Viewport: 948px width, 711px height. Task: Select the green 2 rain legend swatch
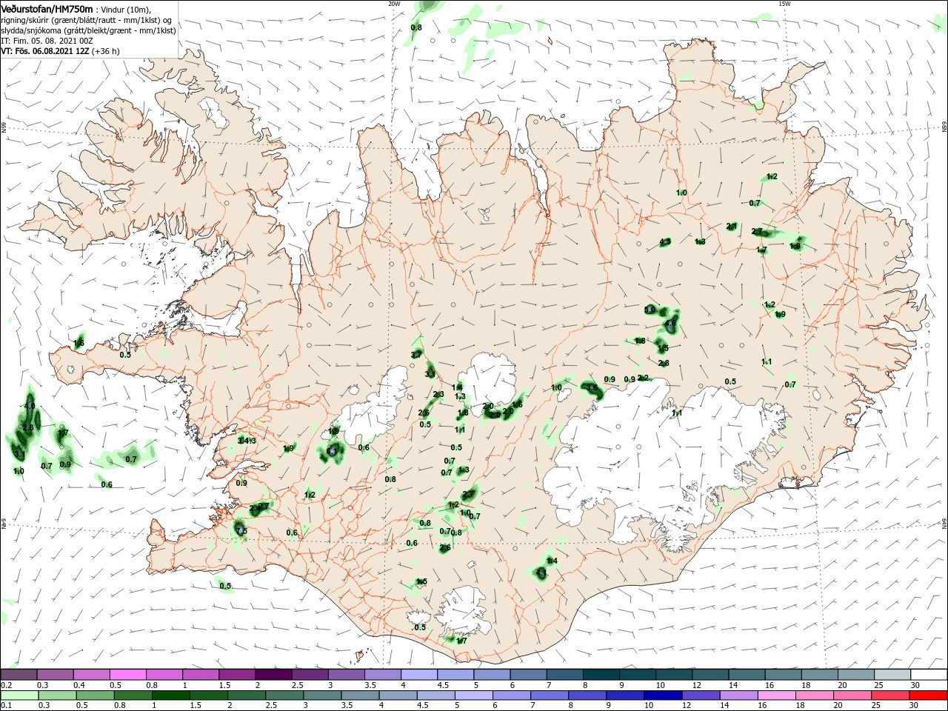[x=247, y=695]
